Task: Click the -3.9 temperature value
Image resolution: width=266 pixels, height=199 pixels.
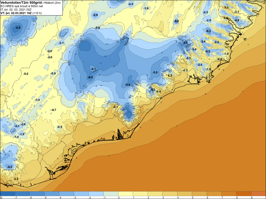Action: pyautogui.click(x=95, y=15)
